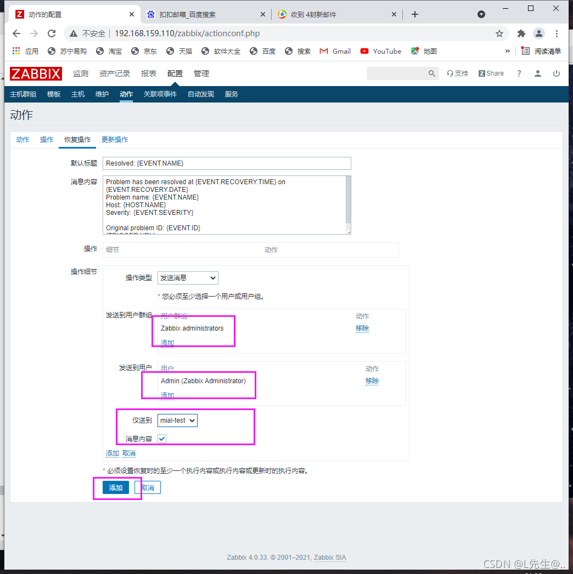Click the browser address bar URL
The width and height of the screenshot is (573, 574).
187,33
